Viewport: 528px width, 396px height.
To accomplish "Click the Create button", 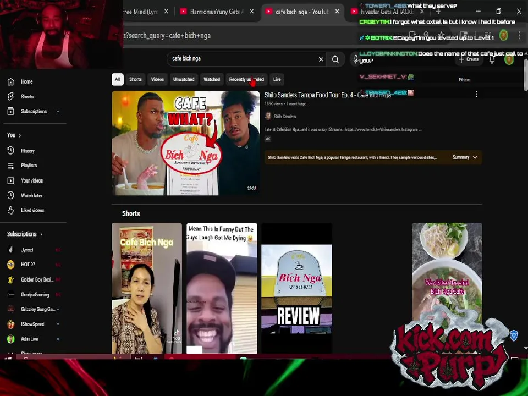I will 469,59.
